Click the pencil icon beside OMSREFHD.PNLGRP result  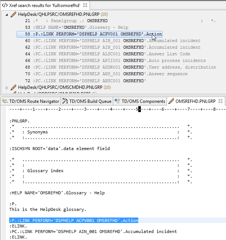click(x=14, y=14)
